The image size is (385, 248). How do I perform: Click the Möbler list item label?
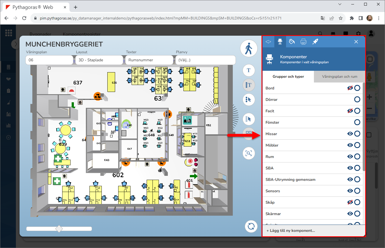[272, 145]
